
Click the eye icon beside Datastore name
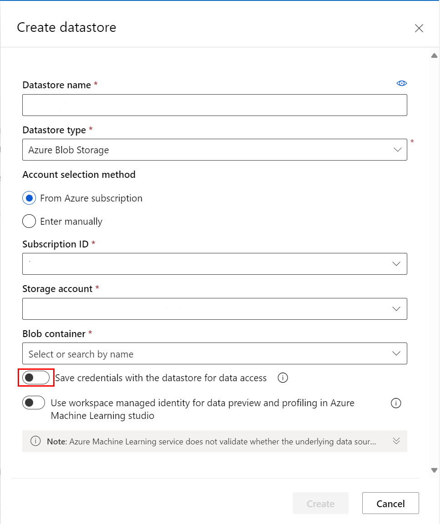coord(402,83)
